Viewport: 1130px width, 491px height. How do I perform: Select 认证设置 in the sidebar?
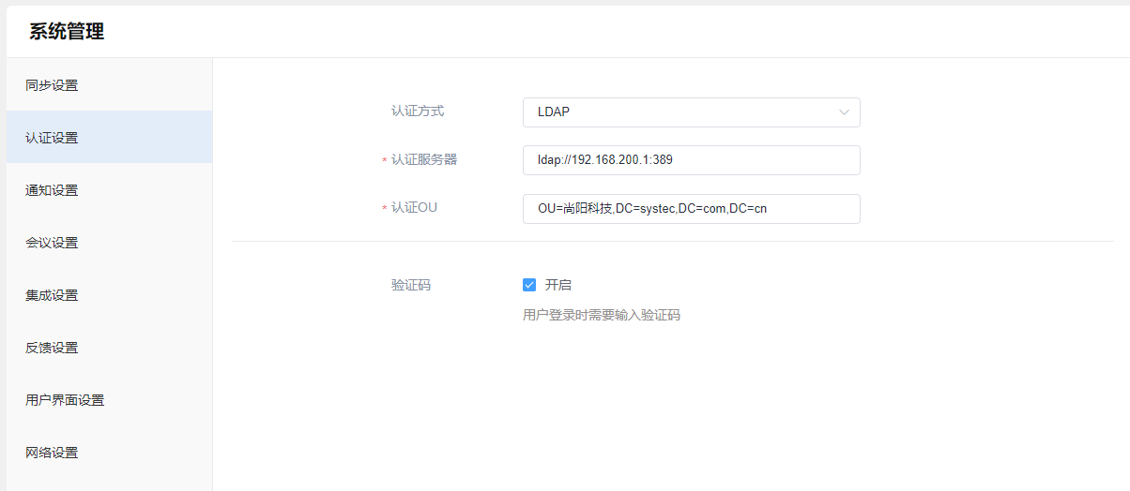tap(52, 138)
